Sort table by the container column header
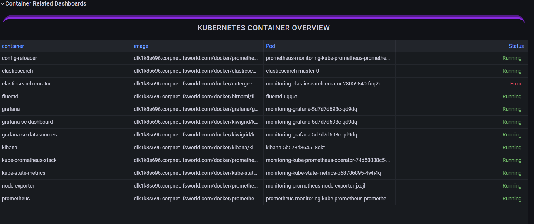 click(13, 46)
